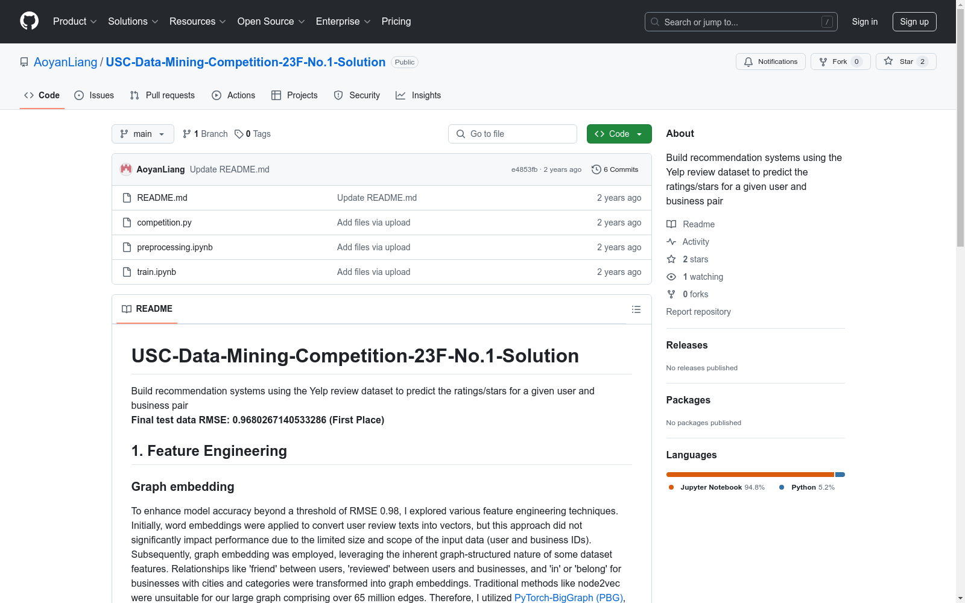Open 'Add files via upload' commit for competition.py
Screen dimensions: 965x603
pyautogui.click(x=374, y=223)
